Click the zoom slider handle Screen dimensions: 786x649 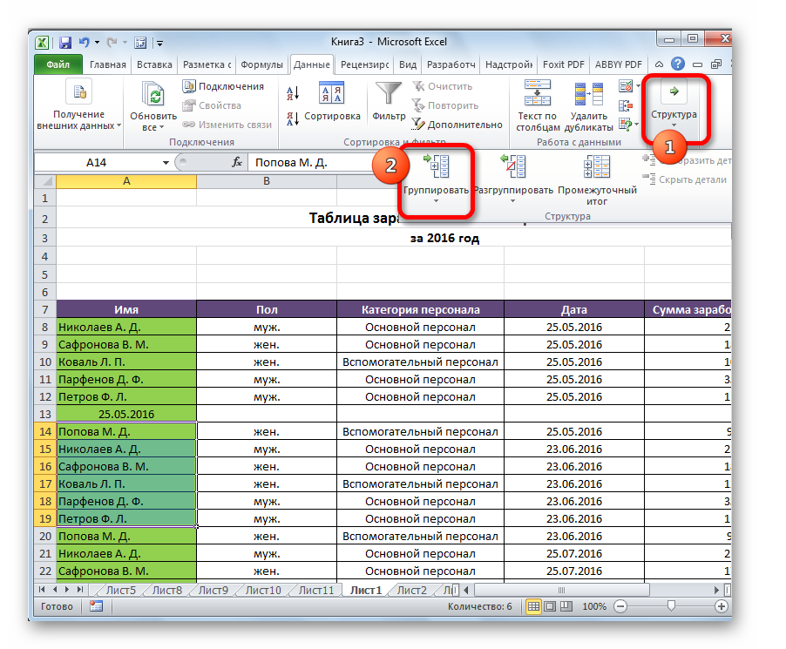(x=669, y=606)
